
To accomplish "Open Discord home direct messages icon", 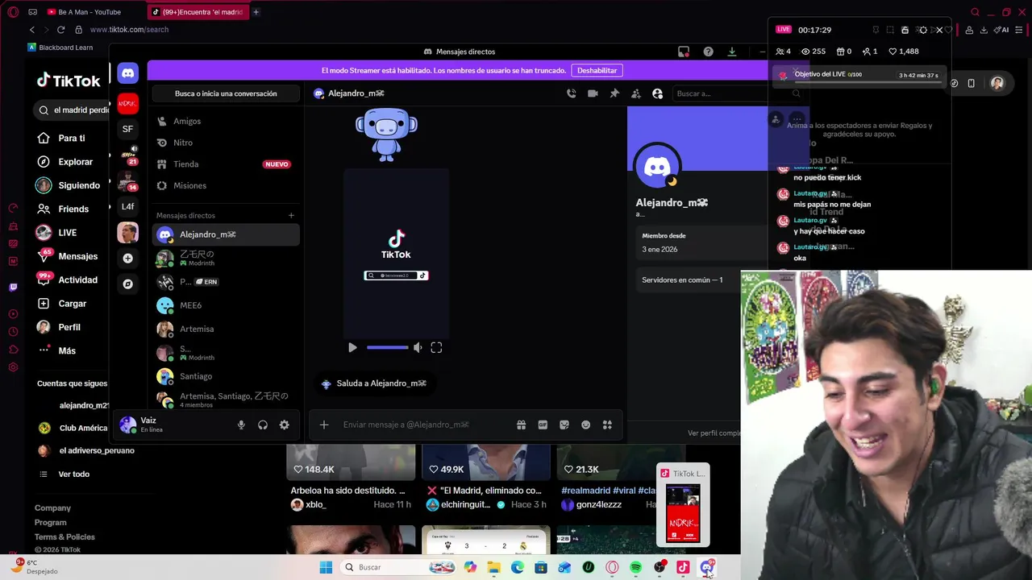I will pyautogui.click(x=127, y=73).
